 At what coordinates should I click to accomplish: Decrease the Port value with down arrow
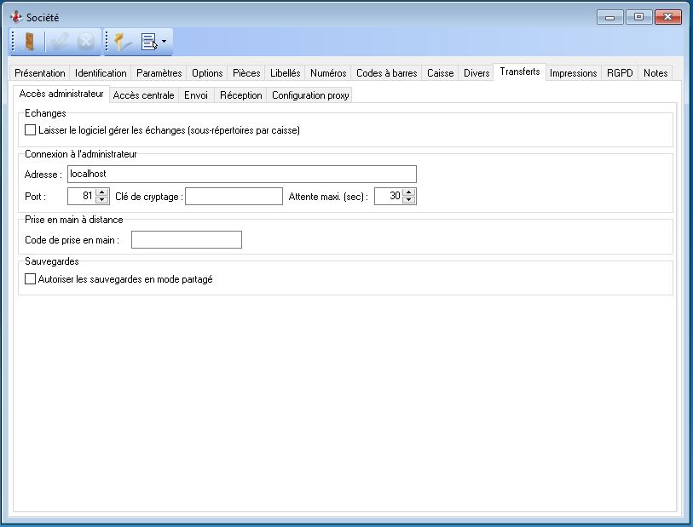pyautogui.click(x=102, y=201)
